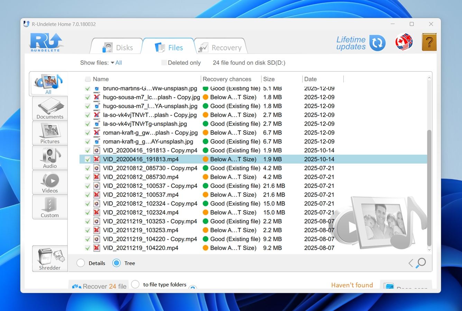Uncheck VID_20211219_104220.mp4 for recovery
The height and width of the screenshot is (311, 462).
click(x=87, y=248)
